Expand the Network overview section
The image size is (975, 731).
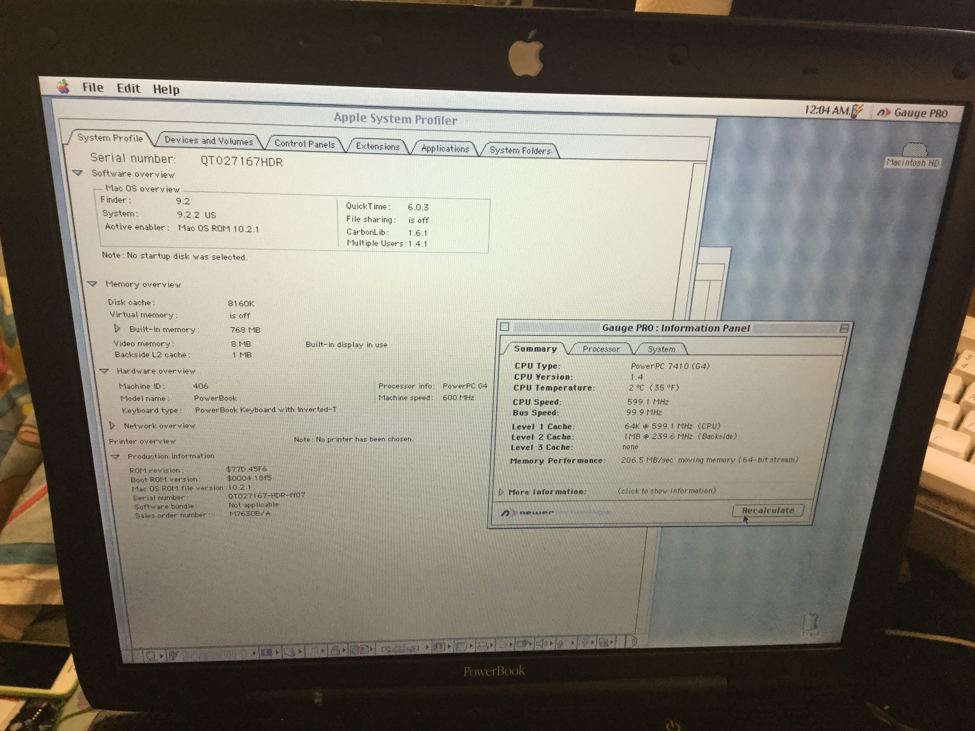point(112,426)
